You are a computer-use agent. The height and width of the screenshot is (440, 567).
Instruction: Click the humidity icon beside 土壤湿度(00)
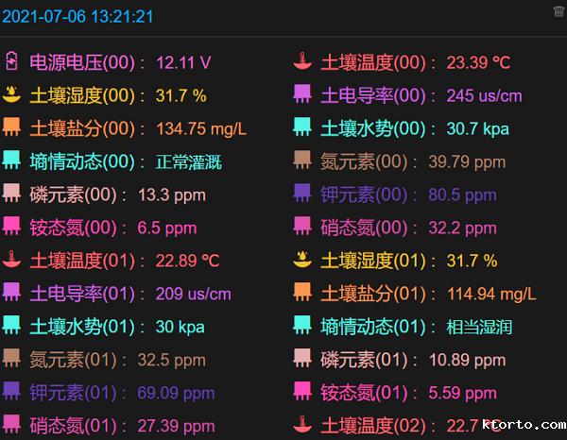click(11, 94)
